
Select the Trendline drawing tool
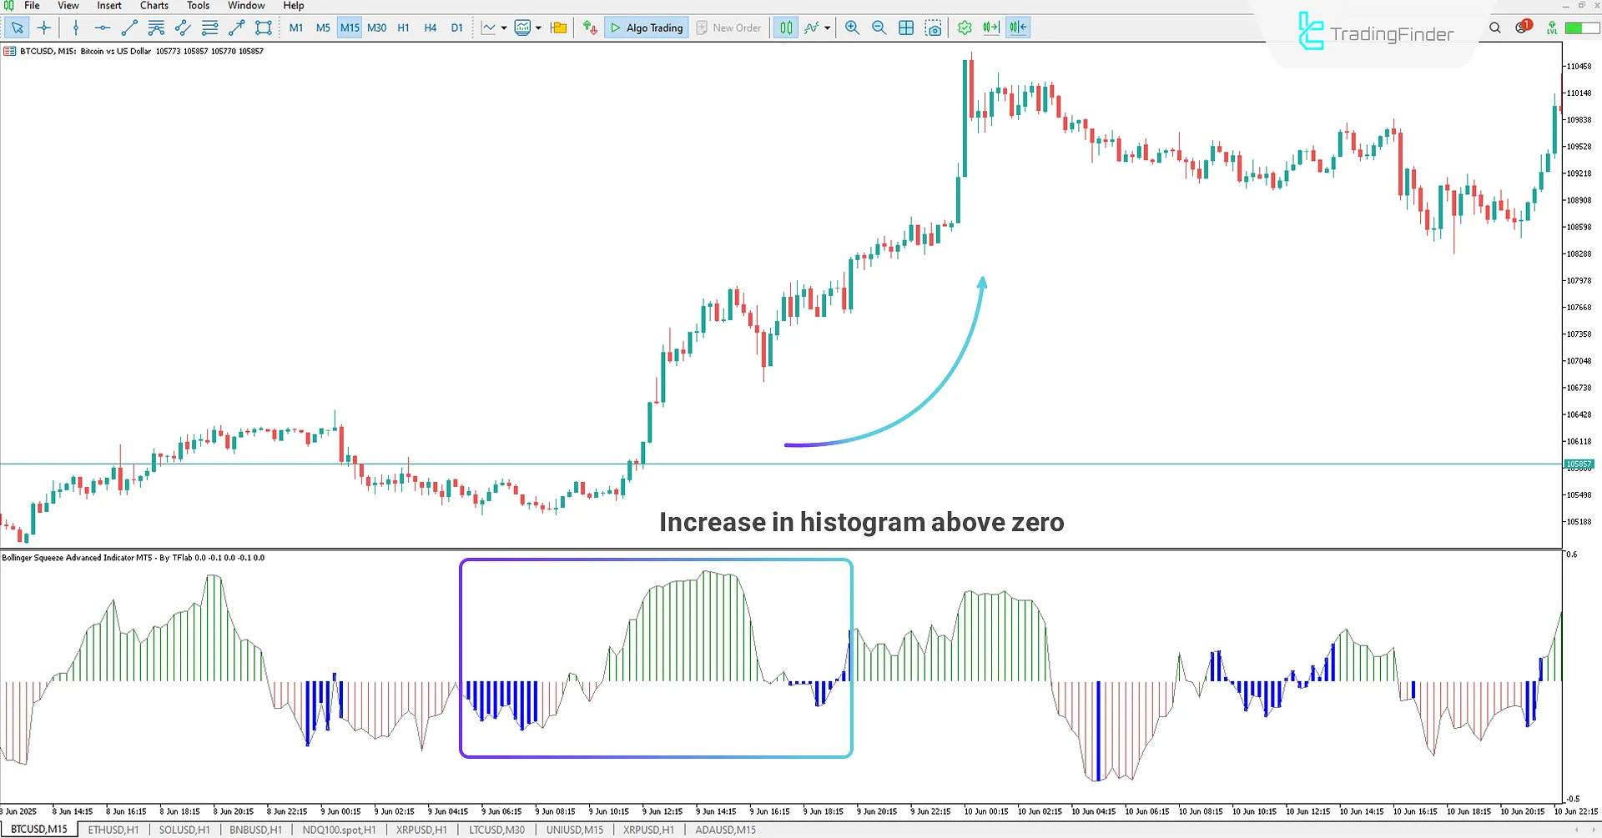click(x=128, y=28)
